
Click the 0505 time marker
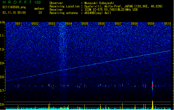85,24
